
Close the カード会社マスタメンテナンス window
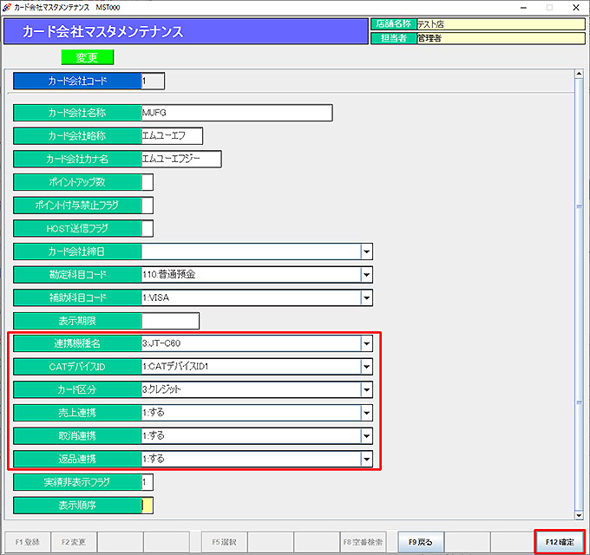[x=576, y=8]
